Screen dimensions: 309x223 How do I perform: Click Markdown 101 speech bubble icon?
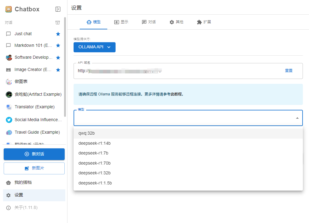point(9,45)
